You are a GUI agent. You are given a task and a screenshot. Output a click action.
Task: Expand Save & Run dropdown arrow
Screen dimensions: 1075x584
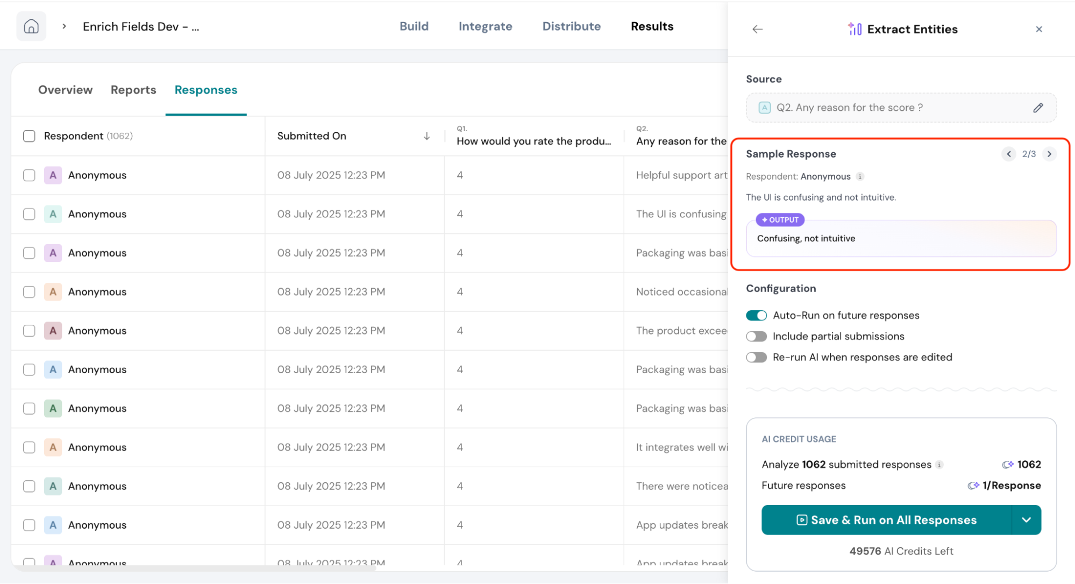click(x=1026, y=520)
